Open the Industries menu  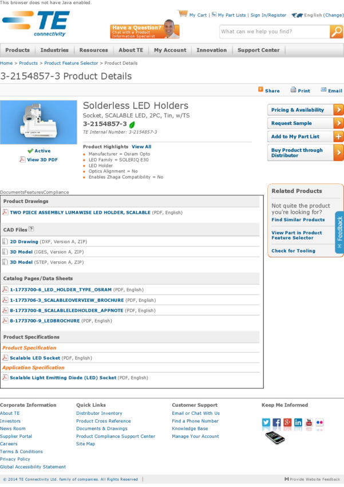(54, 50)
